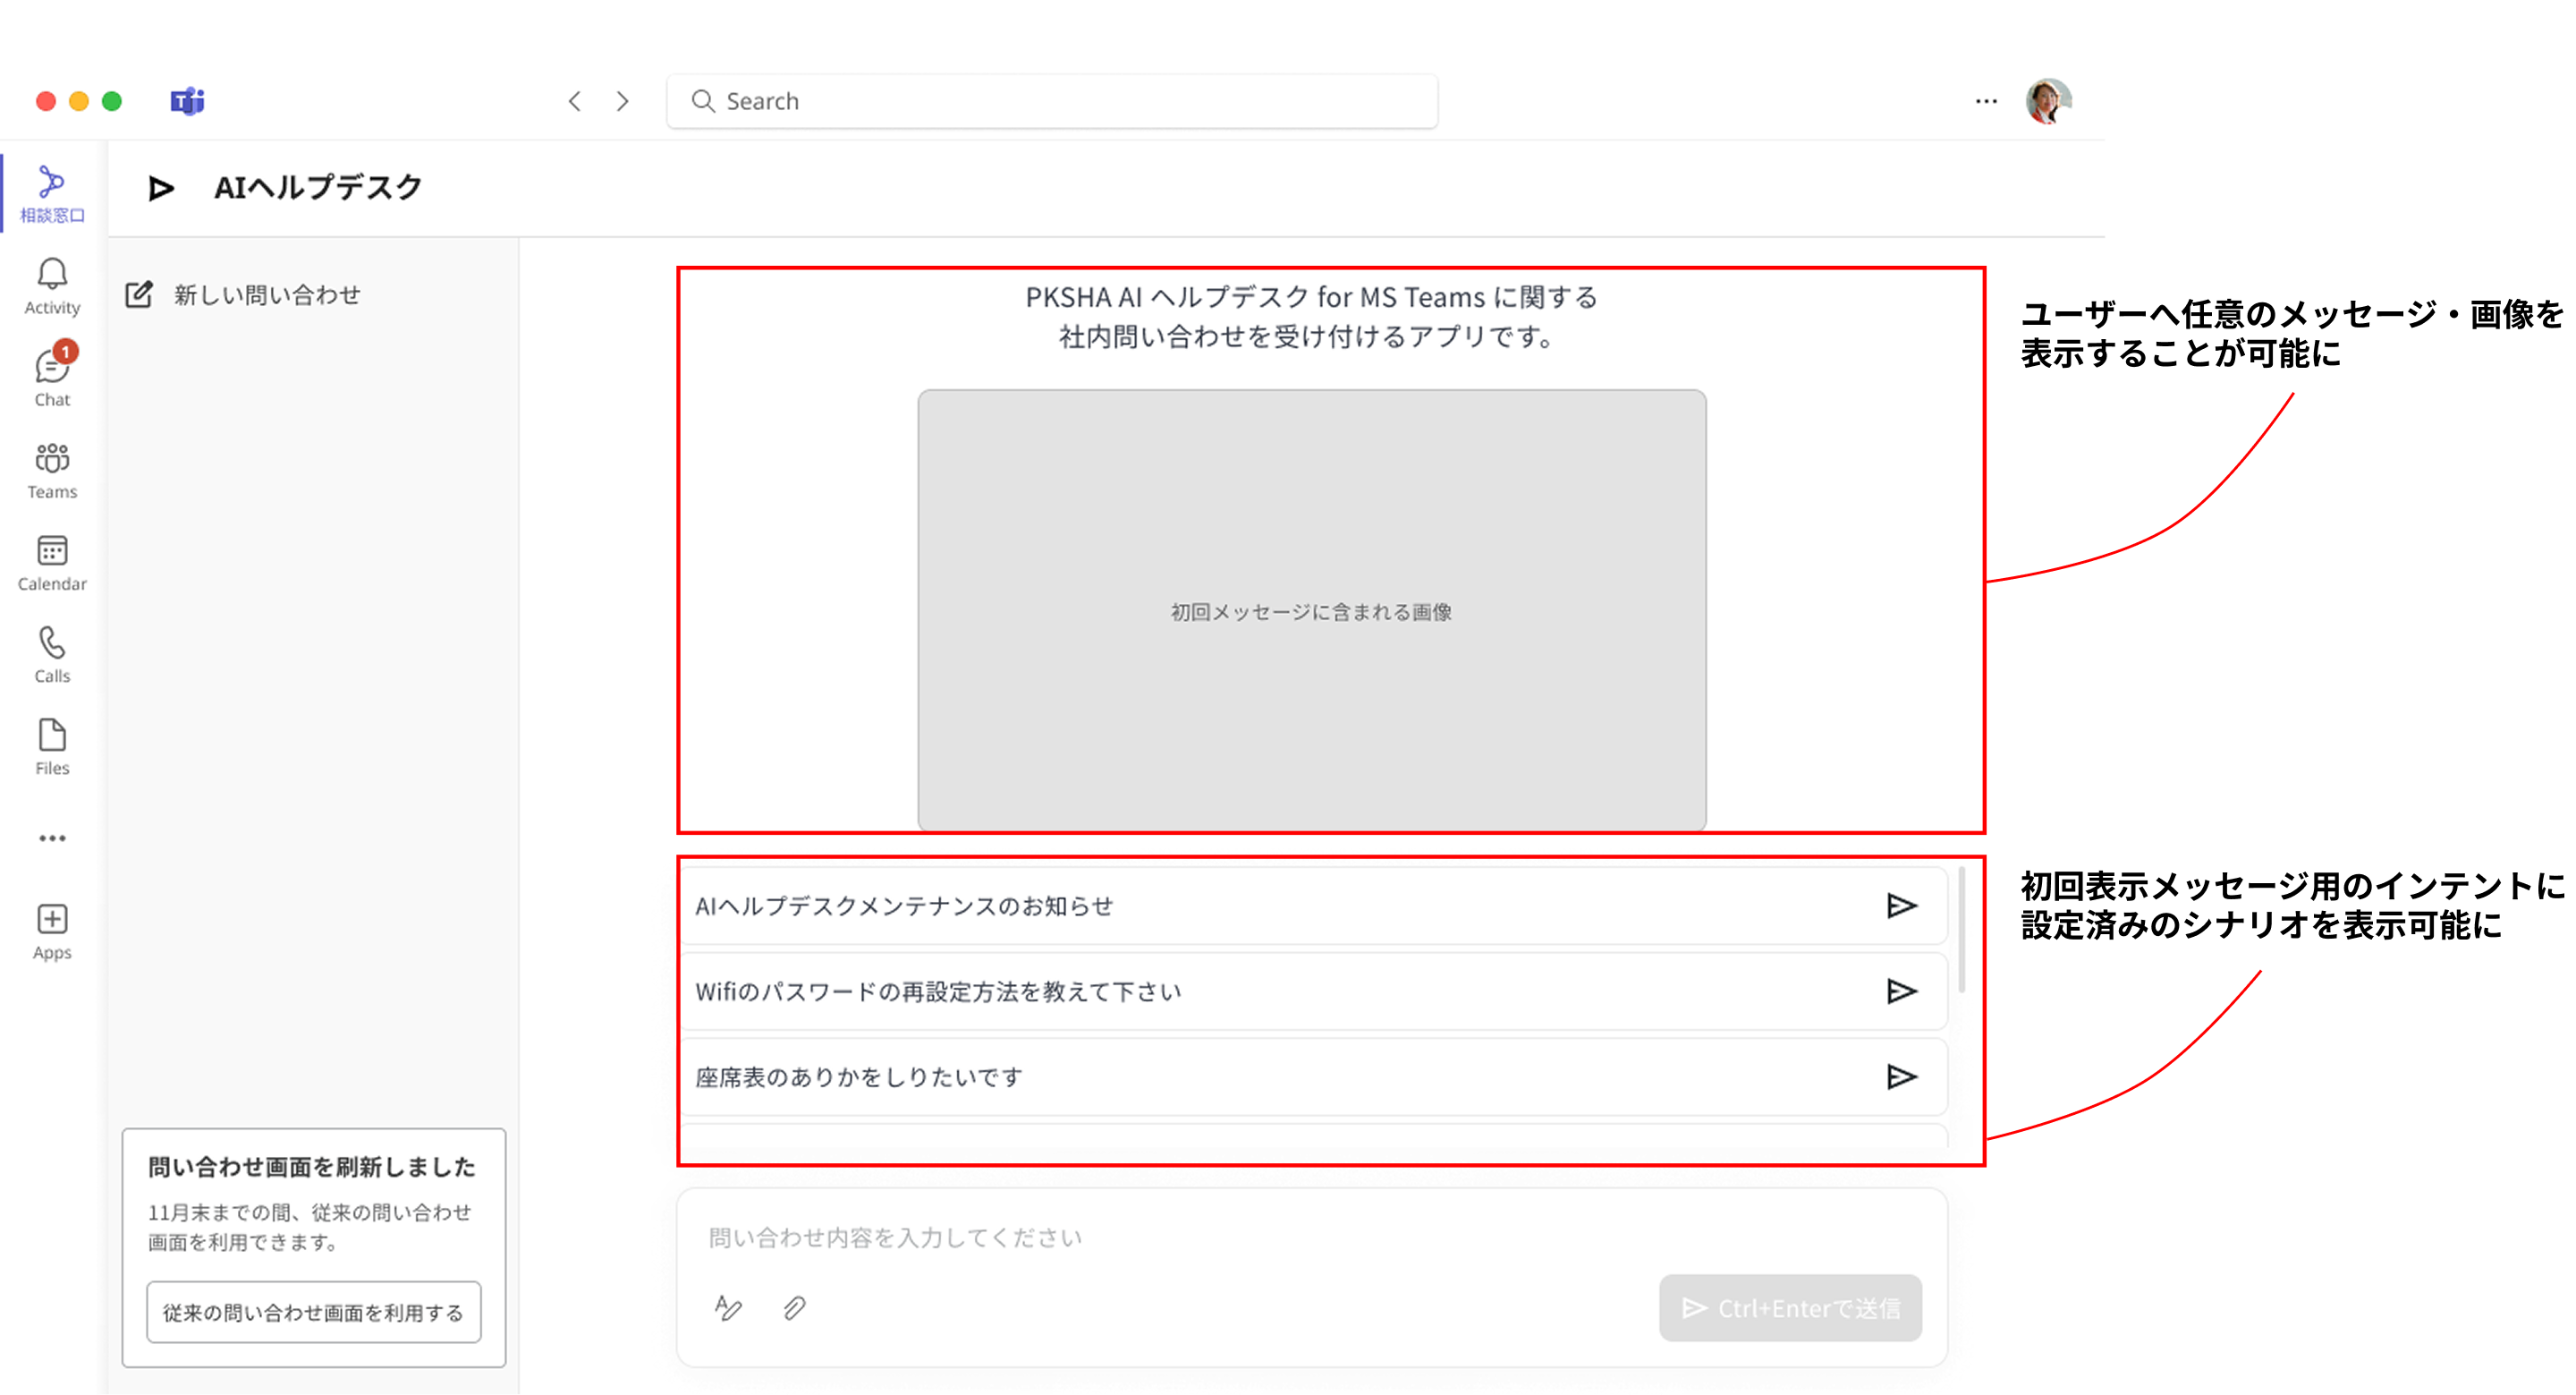Open the Files section
This screenshot has width=2576, height=1395.
(x=52, y=746)
